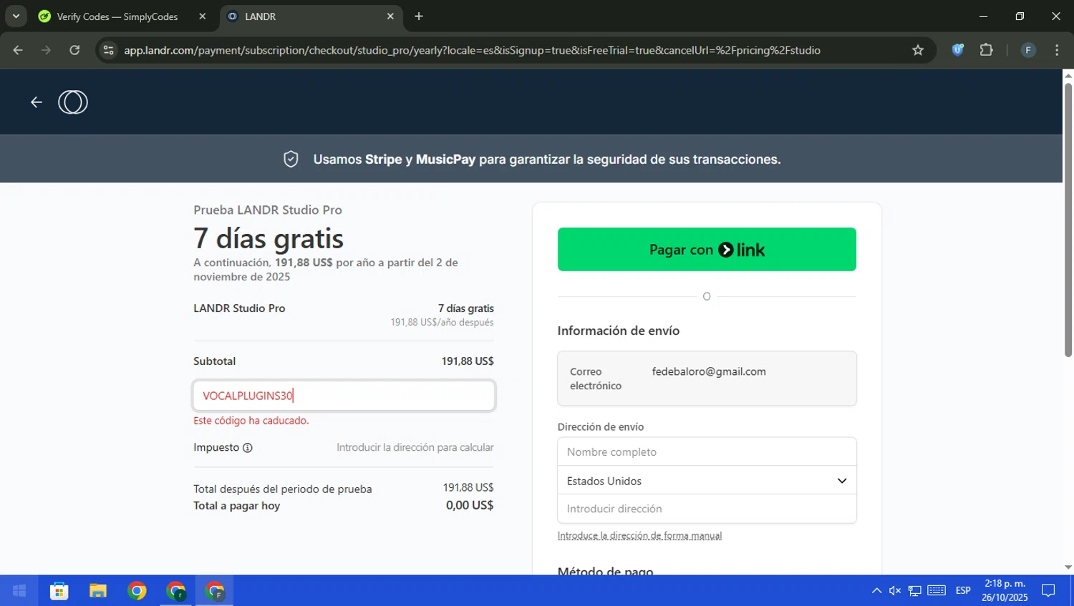
Task: Click the LANDR logo circle icon
Action: [73, 102]
